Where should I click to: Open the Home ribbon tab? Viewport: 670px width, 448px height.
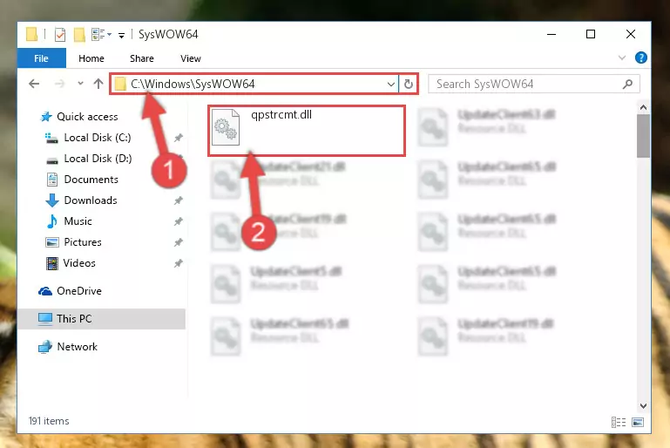pos(91,58)
